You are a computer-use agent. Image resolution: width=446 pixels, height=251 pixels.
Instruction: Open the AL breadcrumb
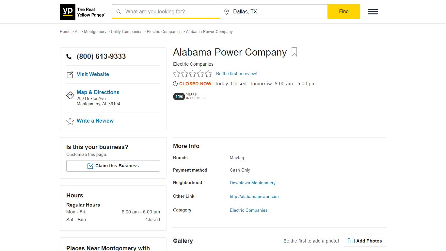[77, 32]
